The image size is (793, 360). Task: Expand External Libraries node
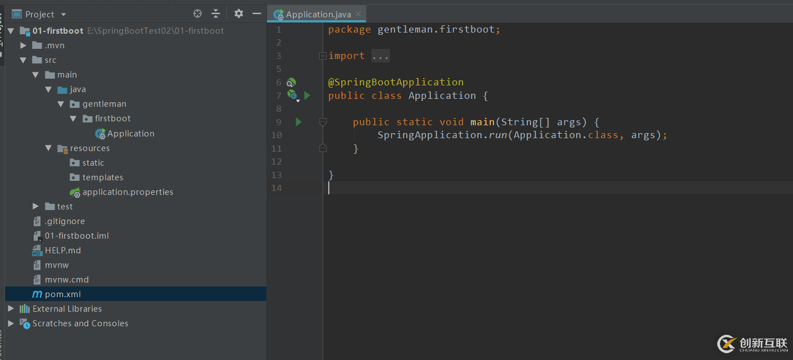(11, 309)
